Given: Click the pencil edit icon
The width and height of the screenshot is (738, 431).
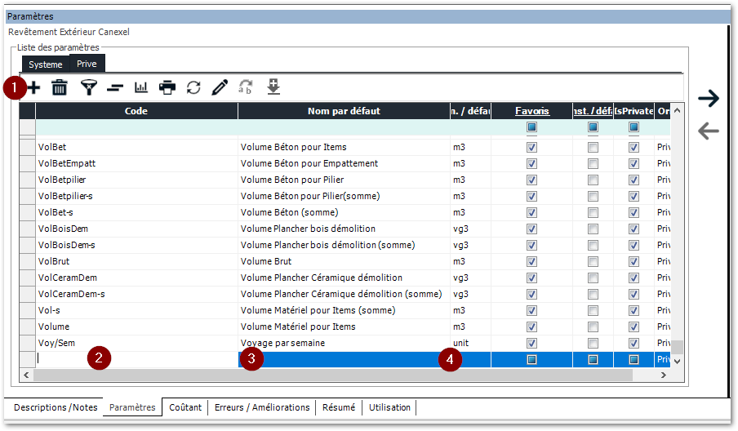Looking at the screenshot, I should 220,87.
